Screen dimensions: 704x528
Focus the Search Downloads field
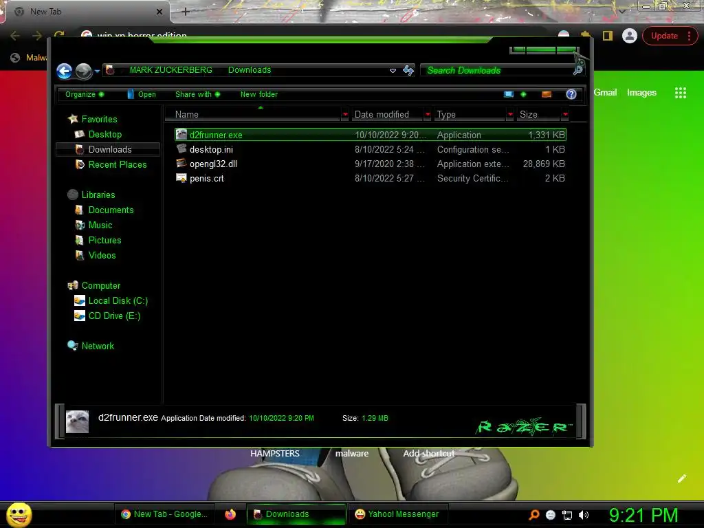click(496, 71)
